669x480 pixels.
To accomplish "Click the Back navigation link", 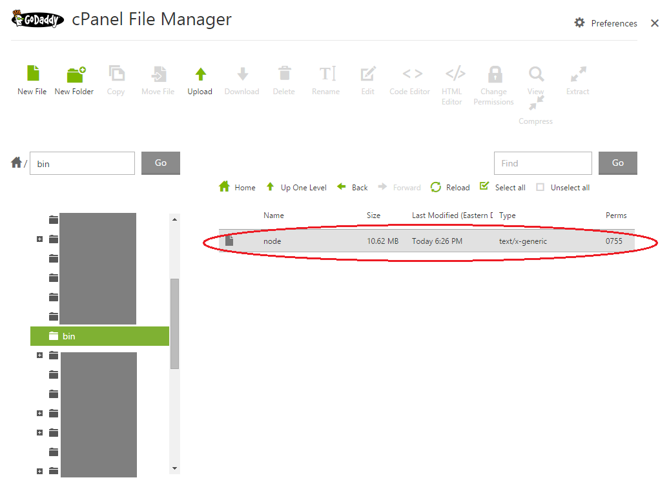I will point(352,187).
